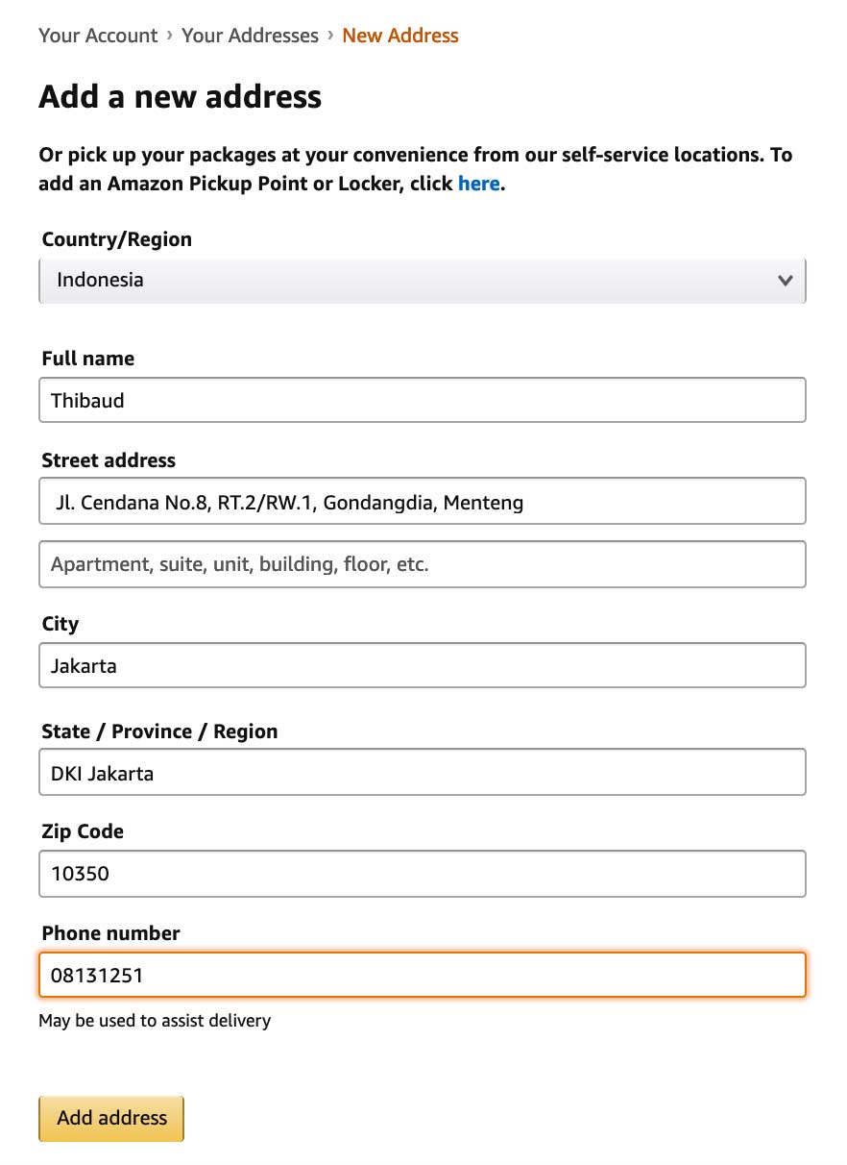Expand the country selector showing Indonesia
Screen dimensions: 847x1165
(423, 280)
